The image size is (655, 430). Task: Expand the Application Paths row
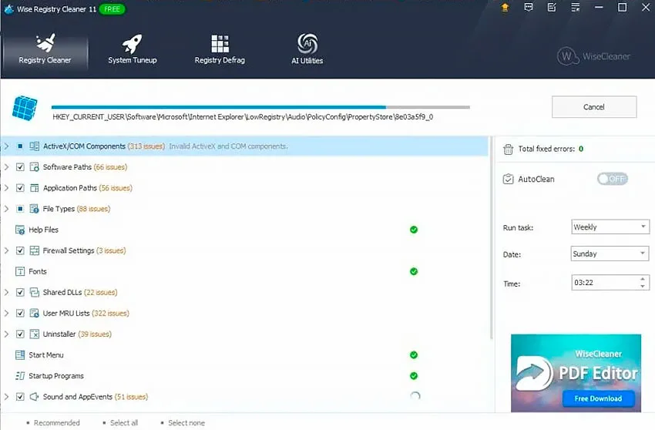(x=7, y=188)
